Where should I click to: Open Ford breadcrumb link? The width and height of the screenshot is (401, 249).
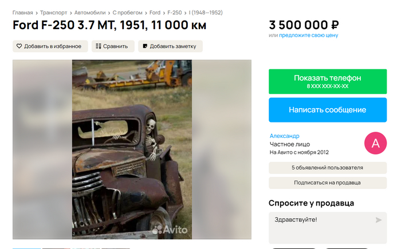[155, 13]
